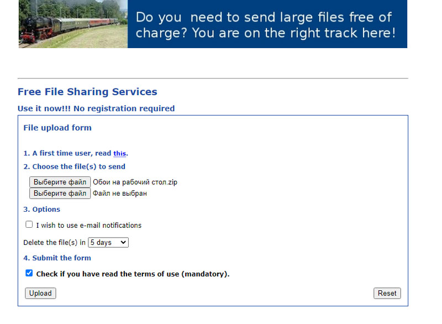The image size is (442, 324).
Task: Click the second 'Выберите файл' button
Action: tap(60, 194)
